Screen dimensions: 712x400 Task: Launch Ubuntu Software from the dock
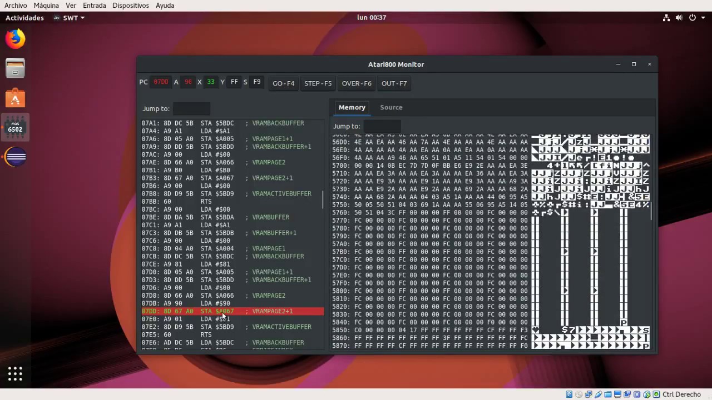point(15,98)
